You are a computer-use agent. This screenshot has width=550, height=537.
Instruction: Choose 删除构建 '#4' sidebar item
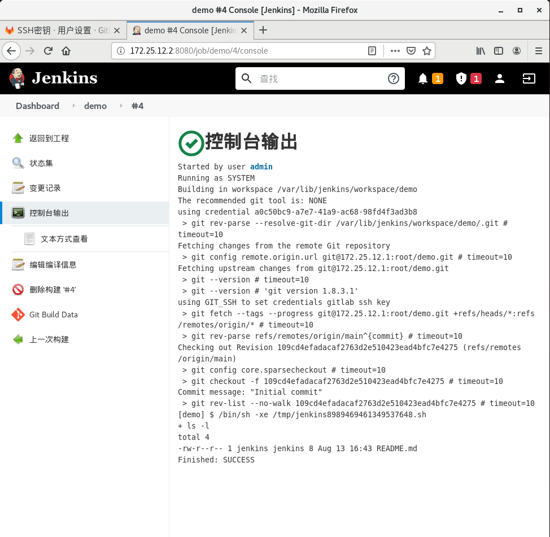pos(53,290)
